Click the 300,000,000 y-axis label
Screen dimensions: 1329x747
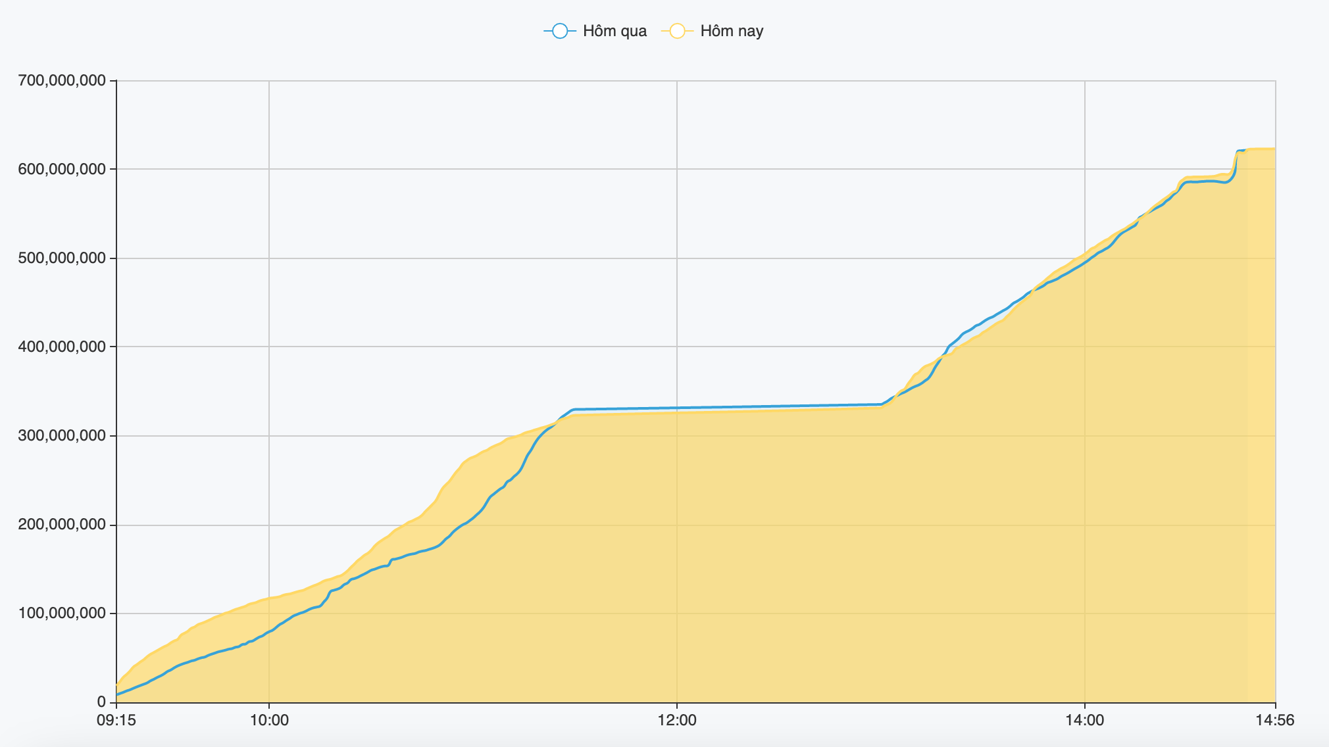click(x=62, y=435)
